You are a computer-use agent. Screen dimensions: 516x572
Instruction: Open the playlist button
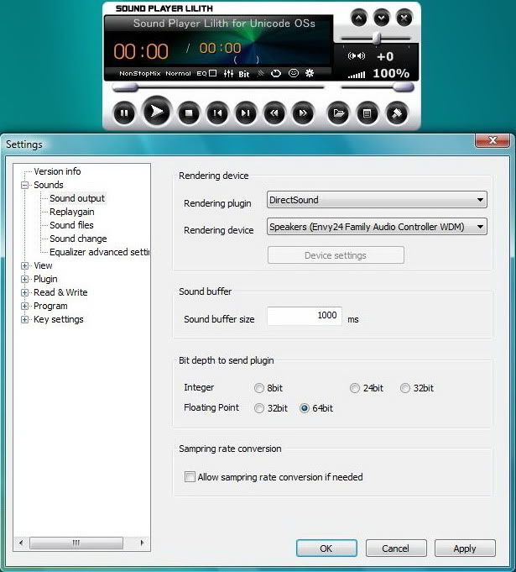(367, 113)
